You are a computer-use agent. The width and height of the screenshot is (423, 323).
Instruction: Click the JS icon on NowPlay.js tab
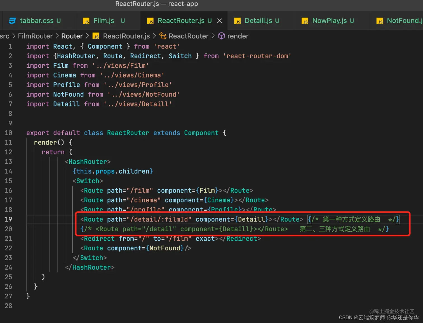click(305, 21)
